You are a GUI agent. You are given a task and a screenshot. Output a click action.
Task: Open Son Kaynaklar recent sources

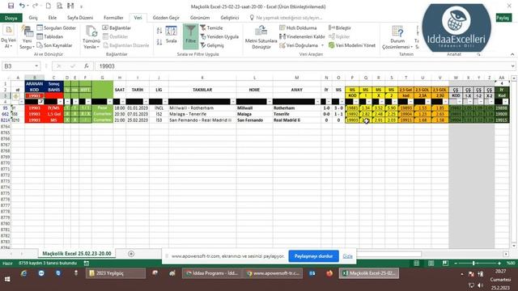[54, 45]
